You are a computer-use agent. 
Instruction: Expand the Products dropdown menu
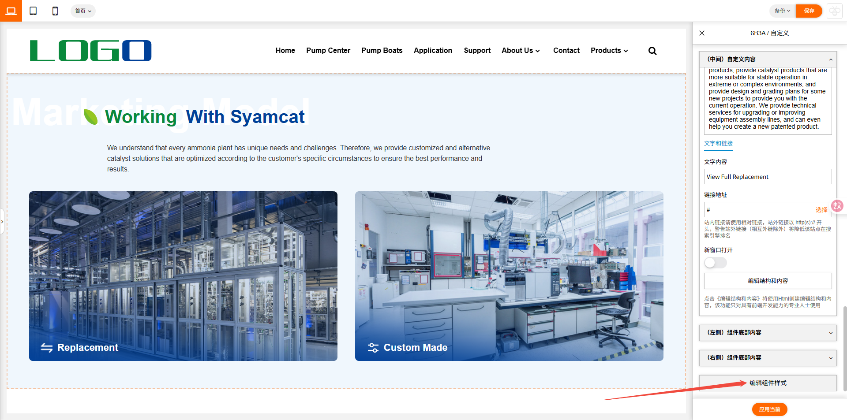609,51
